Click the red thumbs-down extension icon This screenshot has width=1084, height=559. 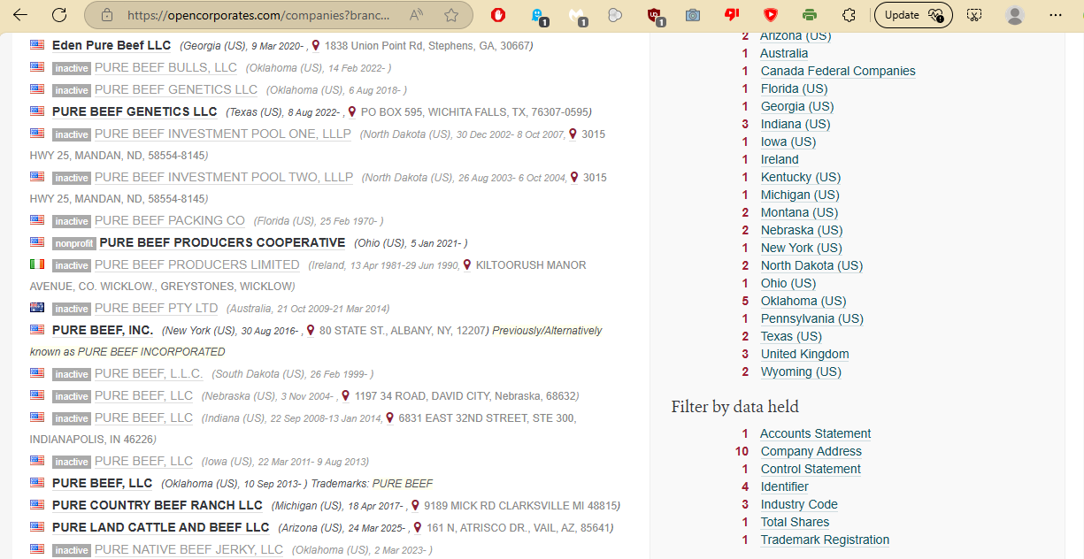coord(732,15)
